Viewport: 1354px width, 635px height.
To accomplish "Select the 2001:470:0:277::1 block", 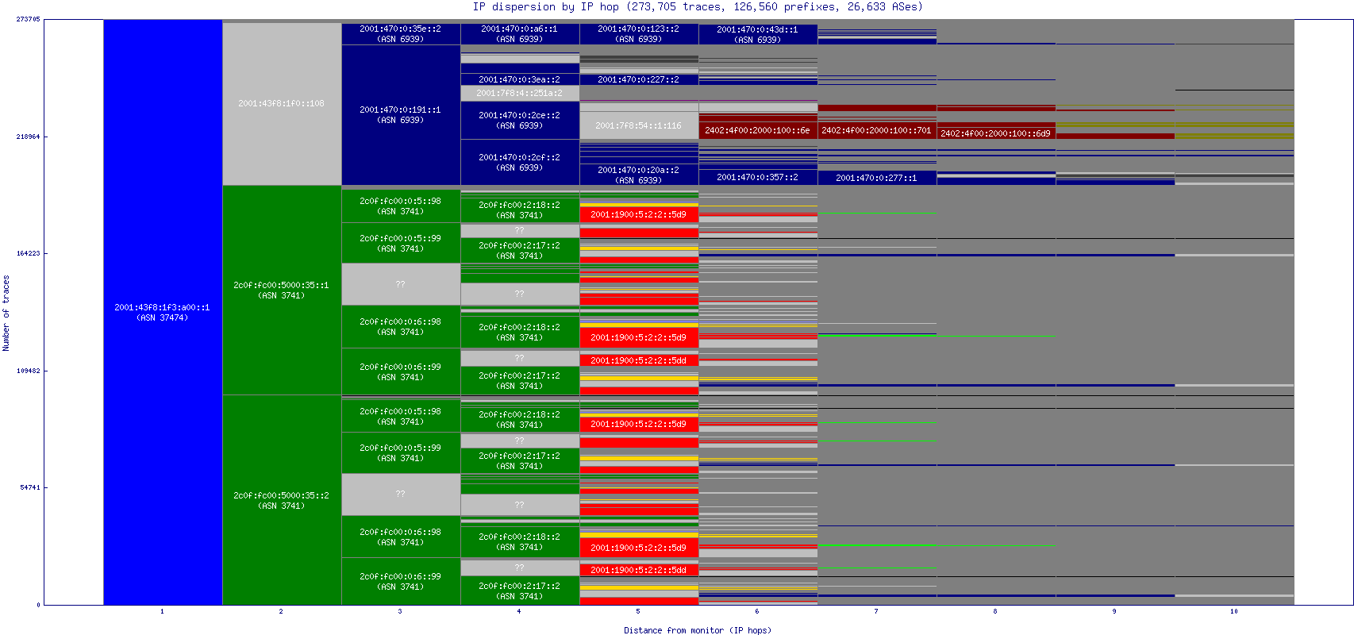I will pyautogui.click(x=877, y=178).
